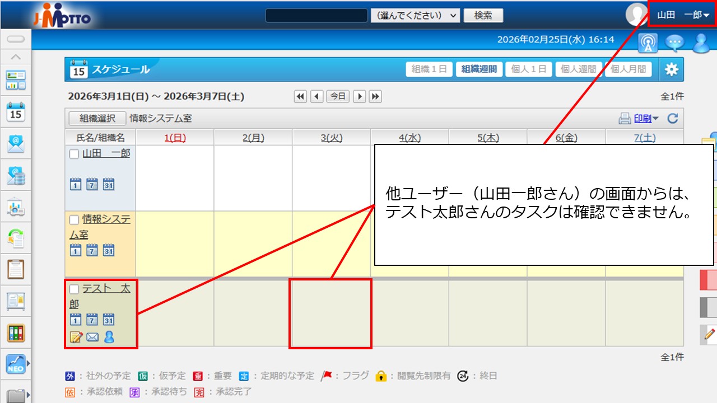717x403 pixels.
Task: Check the テスト 太郎 row checkbox
Action: pyautogui.click(x=74, y=289)
